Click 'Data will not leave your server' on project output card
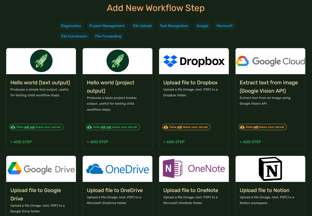Screen dimensions: 312x216 [113, 127]
